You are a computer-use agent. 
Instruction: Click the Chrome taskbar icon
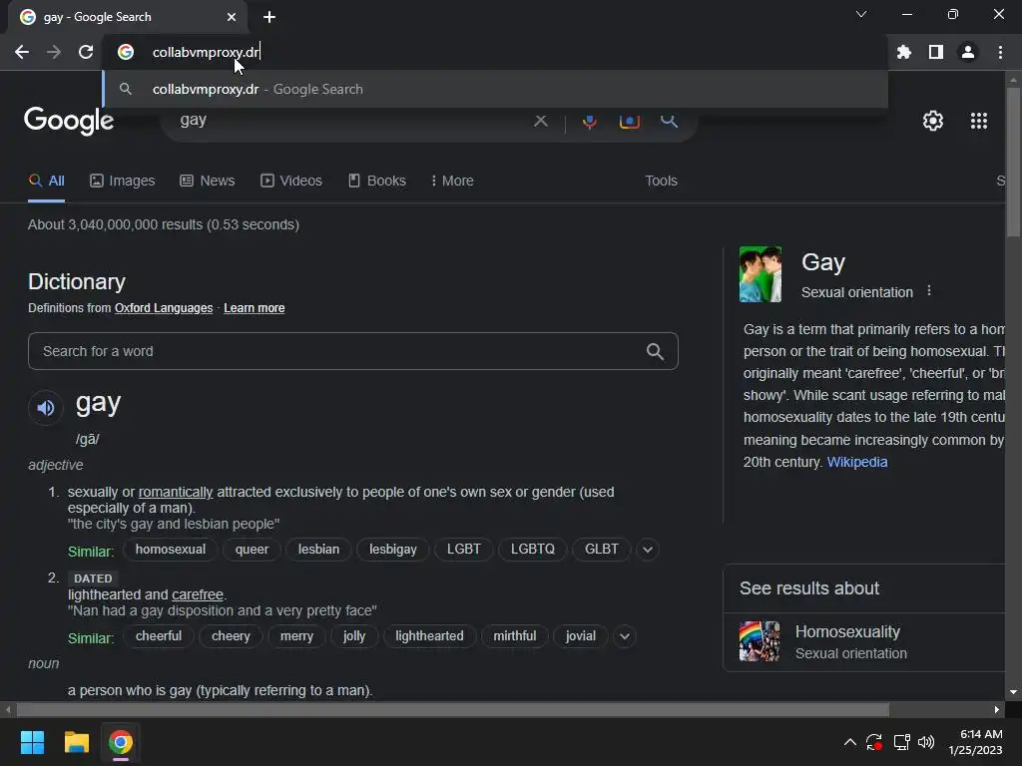121,742
